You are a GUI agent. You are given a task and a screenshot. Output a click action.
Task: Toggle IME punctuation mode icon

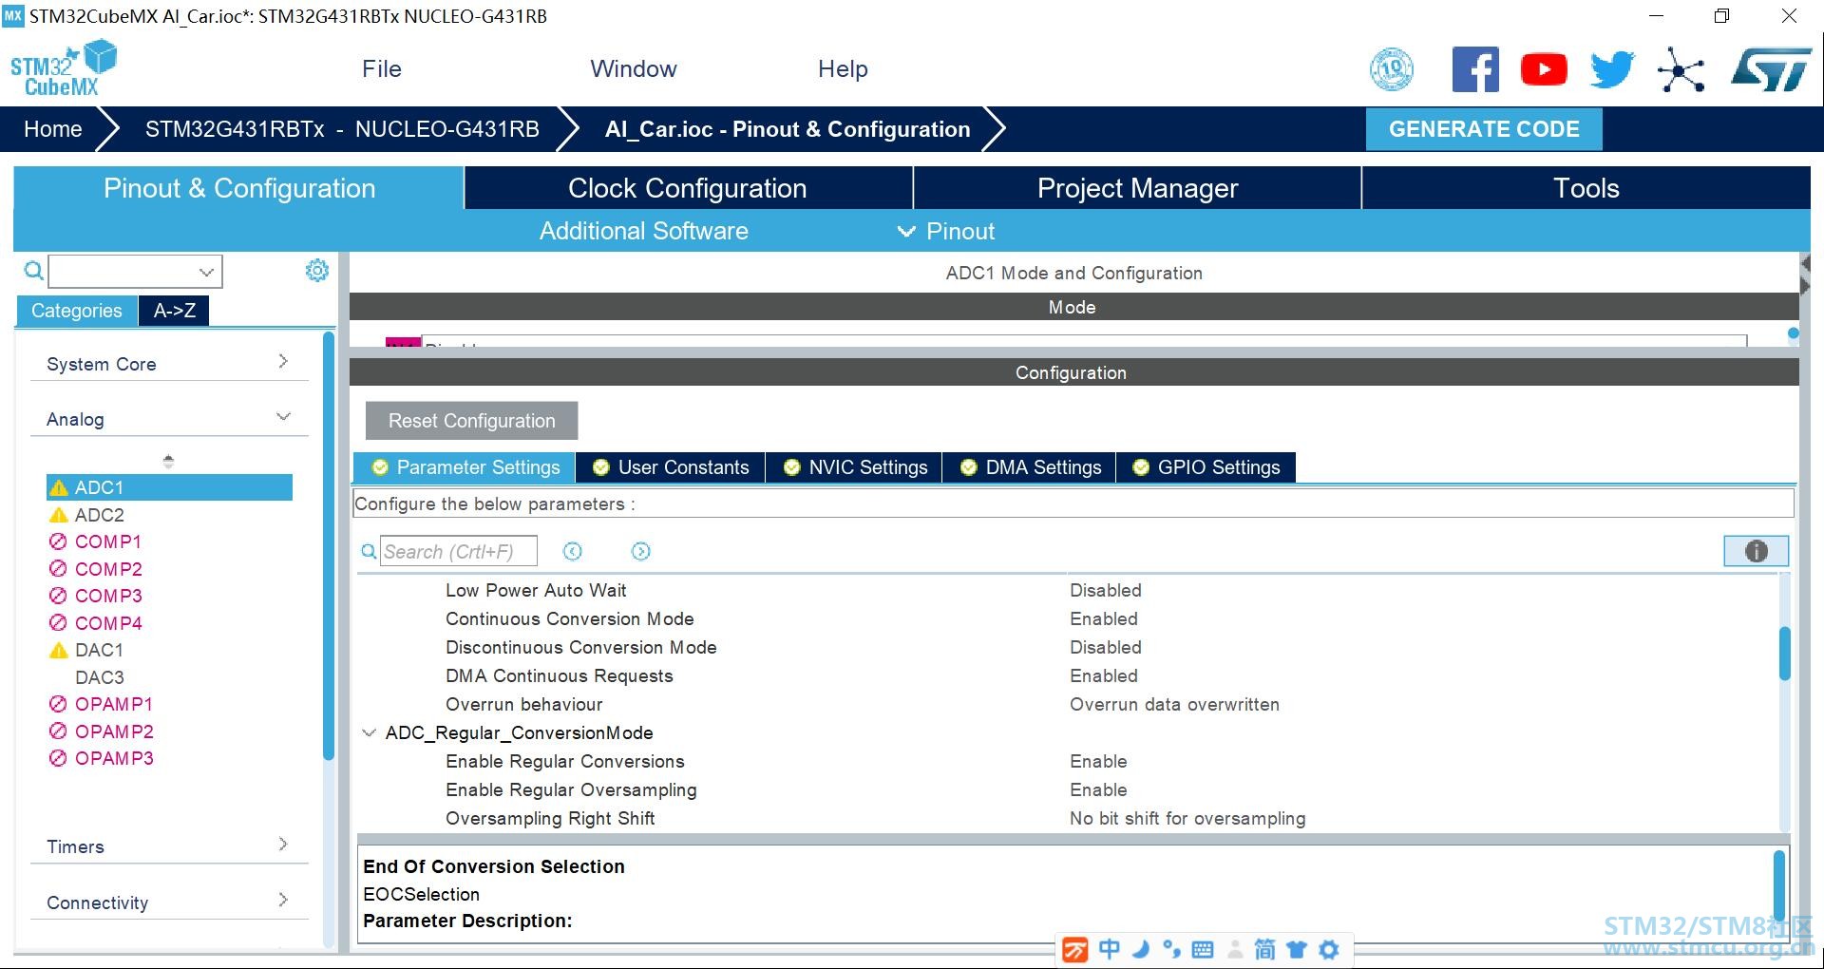click(1172, 949)
